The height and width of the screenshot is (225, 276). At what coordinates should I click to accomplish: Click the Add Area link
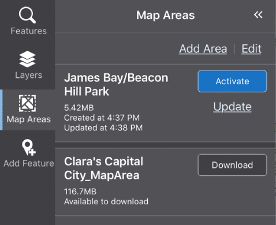tap(203, 48)
